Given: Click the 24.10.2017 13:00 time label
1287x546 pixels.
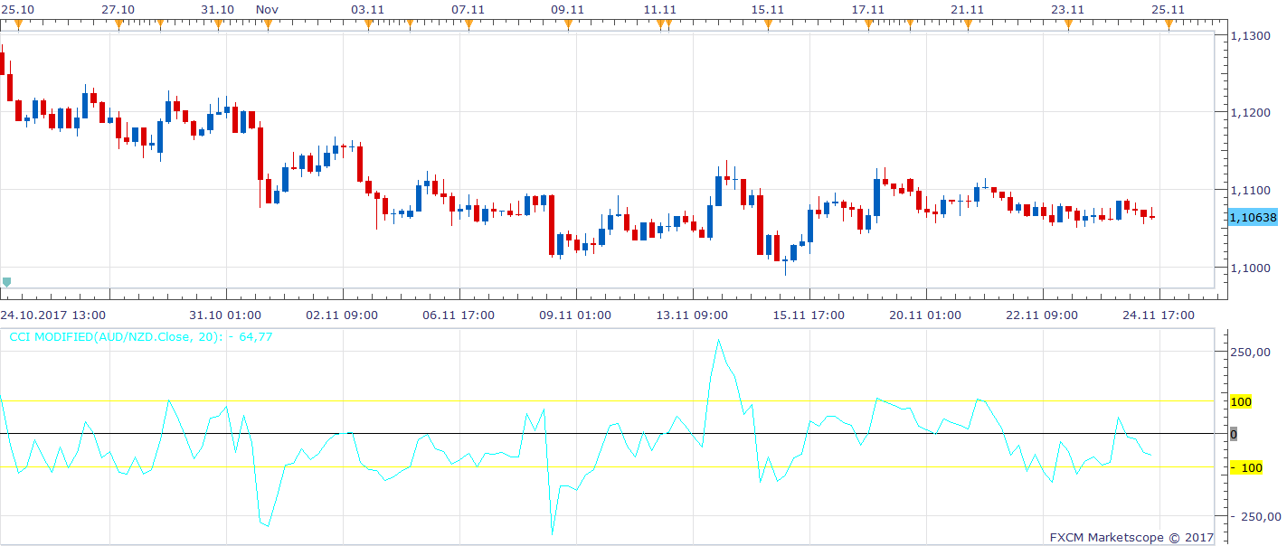Looking at the screenshot, I should pyautogui.click(x=52, y=315).
